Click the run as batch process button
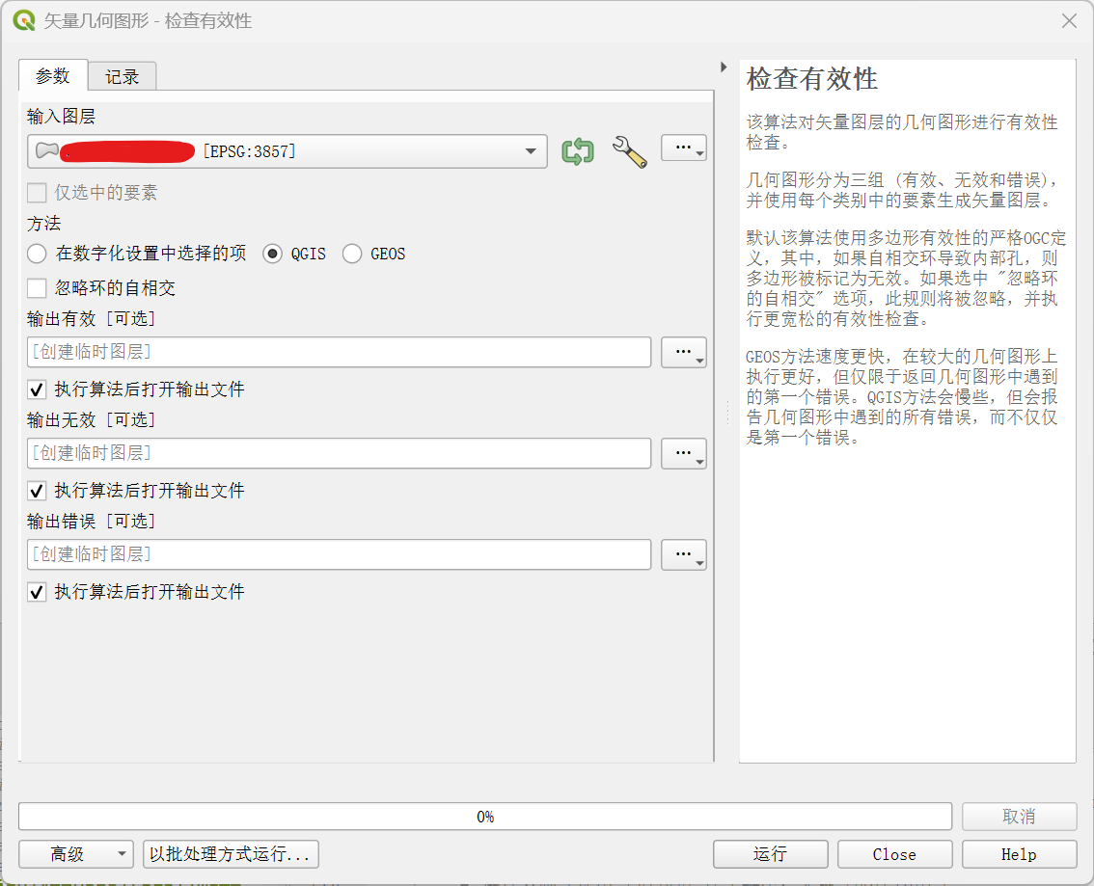This screenshot has height=886, width=1094. click(231, 854)
